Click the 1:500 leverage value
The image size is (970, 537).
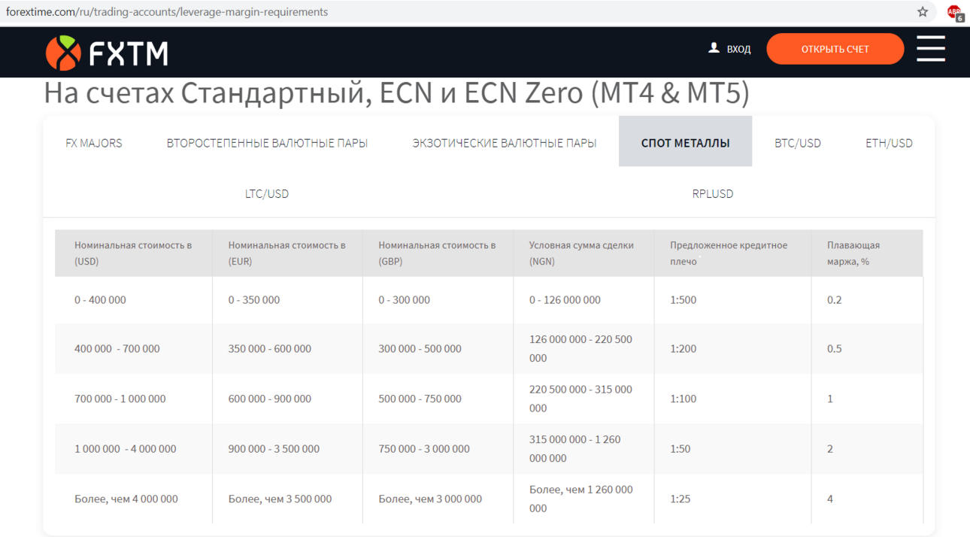(x=683, y=300)
